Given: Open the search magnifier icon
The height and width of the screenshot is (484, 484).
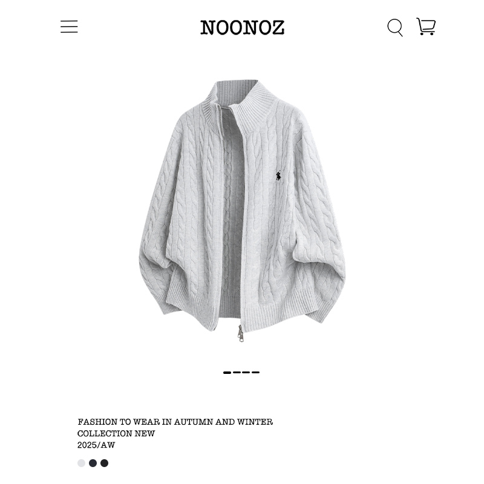Looking at the screenshot, I should [x=395, y=27].
